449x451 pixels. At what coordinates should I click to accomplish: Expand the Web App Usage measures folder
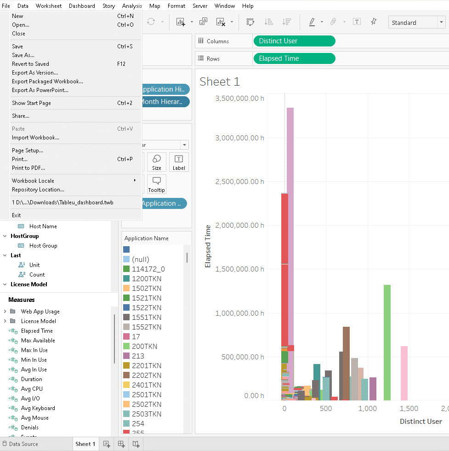pyautogui.click(x=5, y=311)
